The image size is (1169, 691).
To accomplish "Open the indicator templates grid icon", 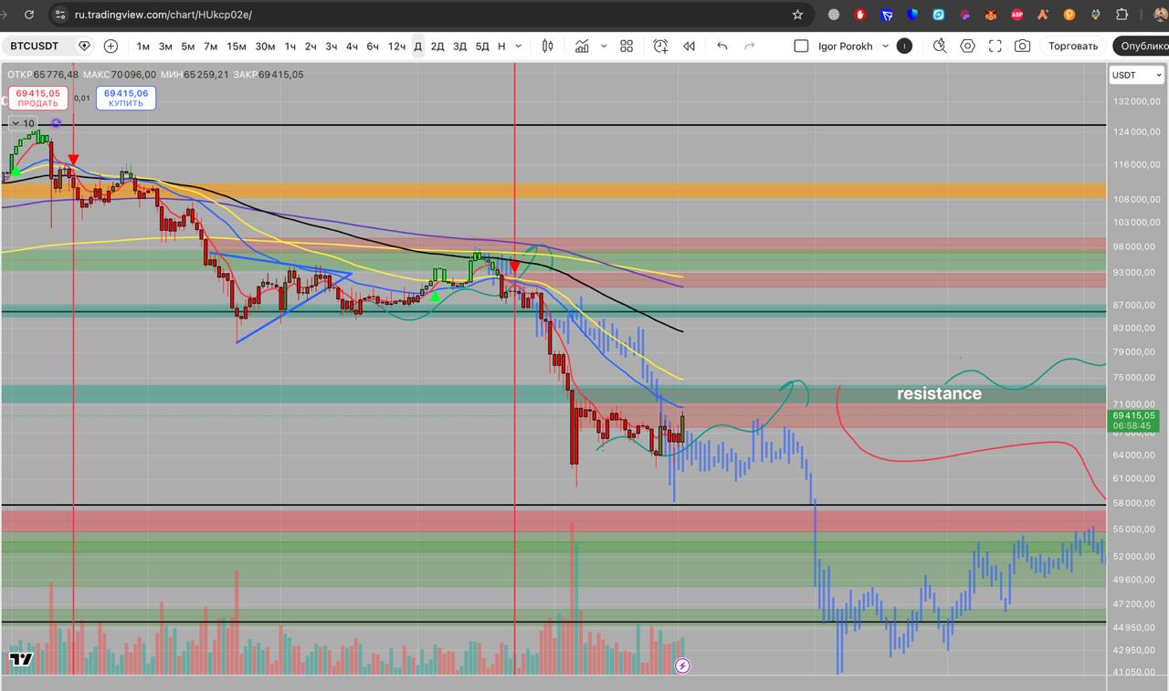I will pyautogui.click(x=627, y=47).
